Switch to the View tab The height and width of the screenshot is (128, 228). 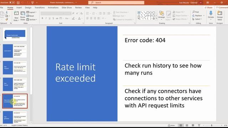(x=87, y=7)
